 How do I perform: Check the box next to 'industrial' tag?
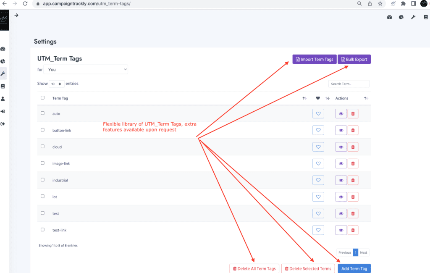(42, 180)
